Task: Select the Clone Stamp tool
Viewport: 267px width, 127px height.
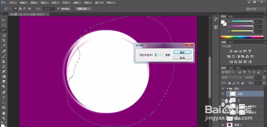Action: tap(4, 61)
